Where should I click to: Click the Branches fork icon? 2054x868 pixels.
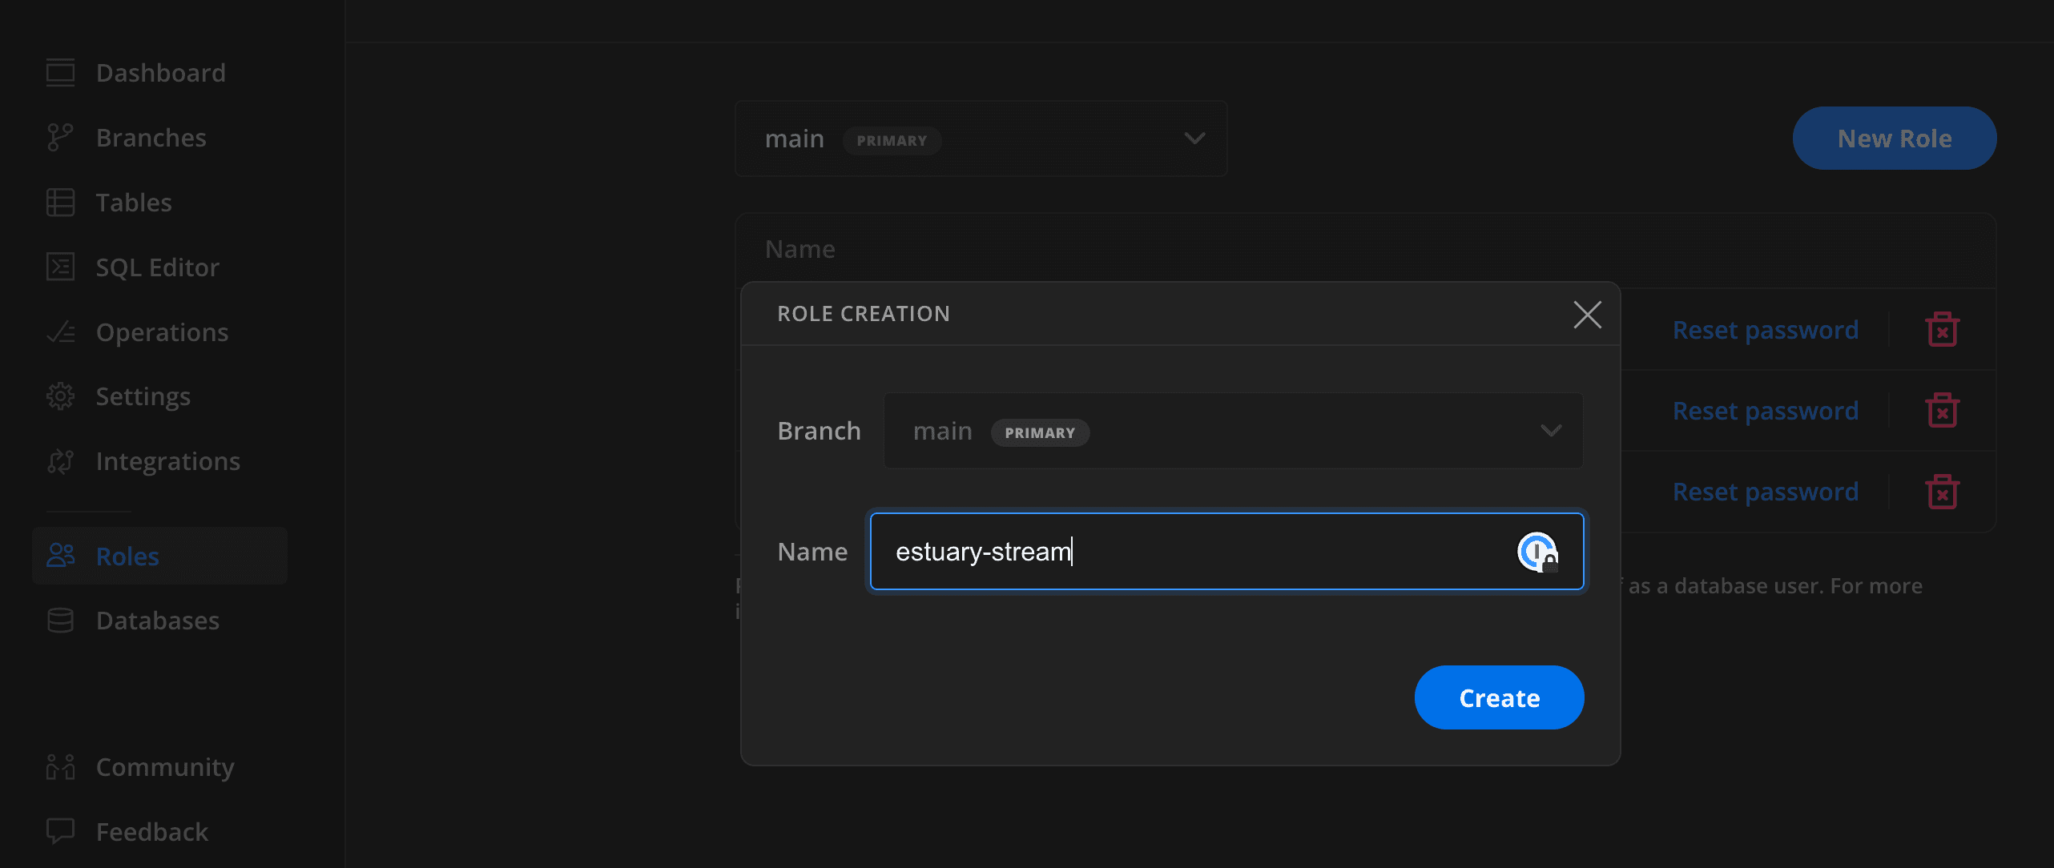(x=60, y=138)
